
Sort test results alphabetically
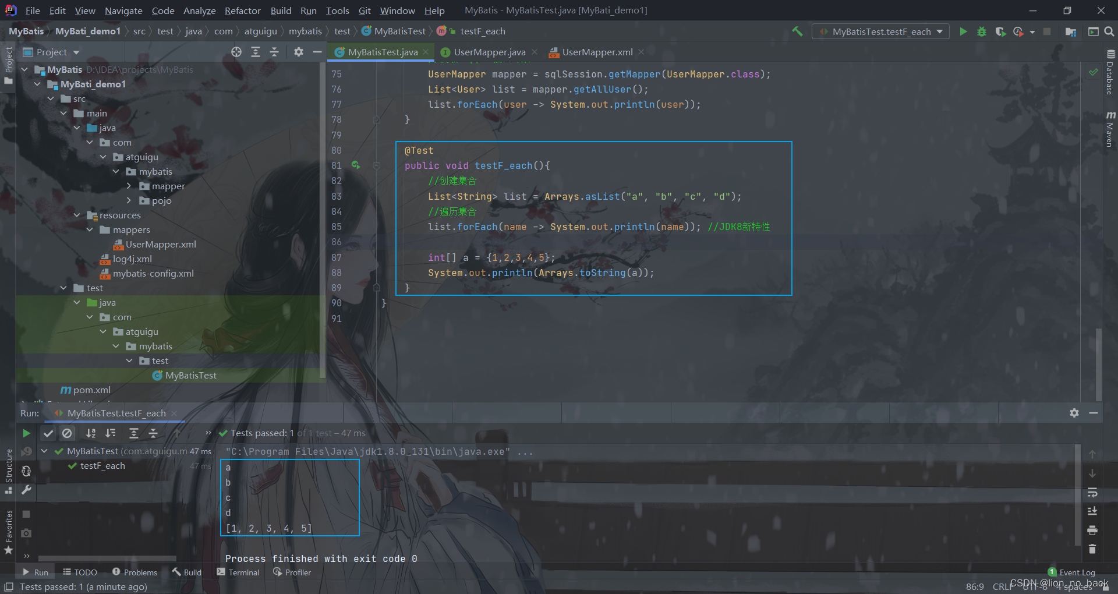click(x=91, y=433)
